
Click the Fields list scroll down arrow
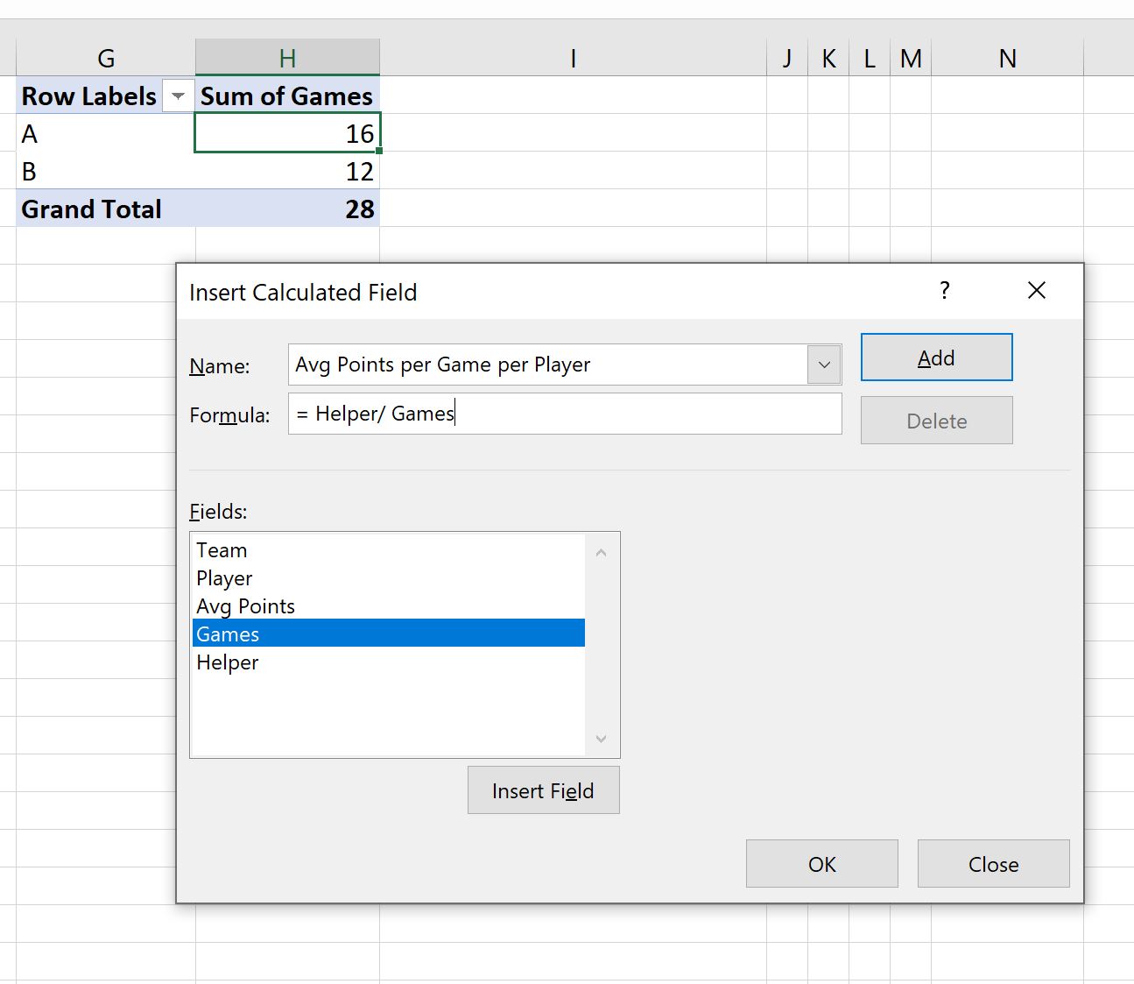(x=601, y=740)
